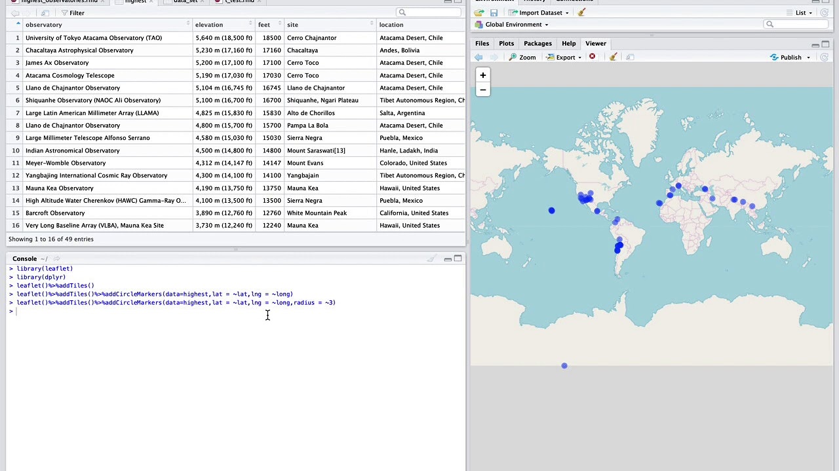The width and height of the screenshot is (839, 471).
Task: Go forward in the Viewer pane
Action: pos(494,58)
